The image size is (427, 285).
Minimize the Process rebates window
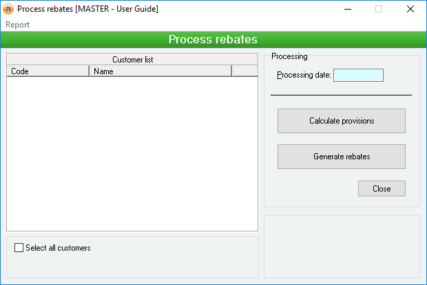click(346, 10)
